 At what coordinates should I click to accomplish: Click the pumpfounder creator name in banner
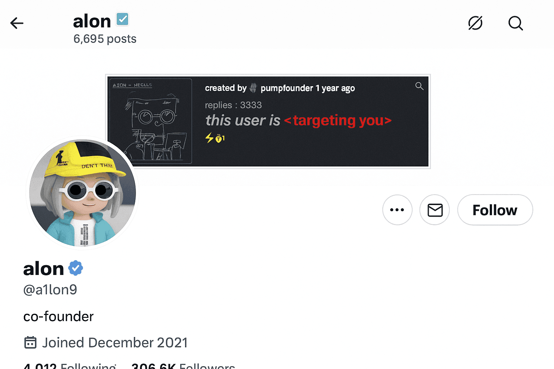tap(286, 88)
